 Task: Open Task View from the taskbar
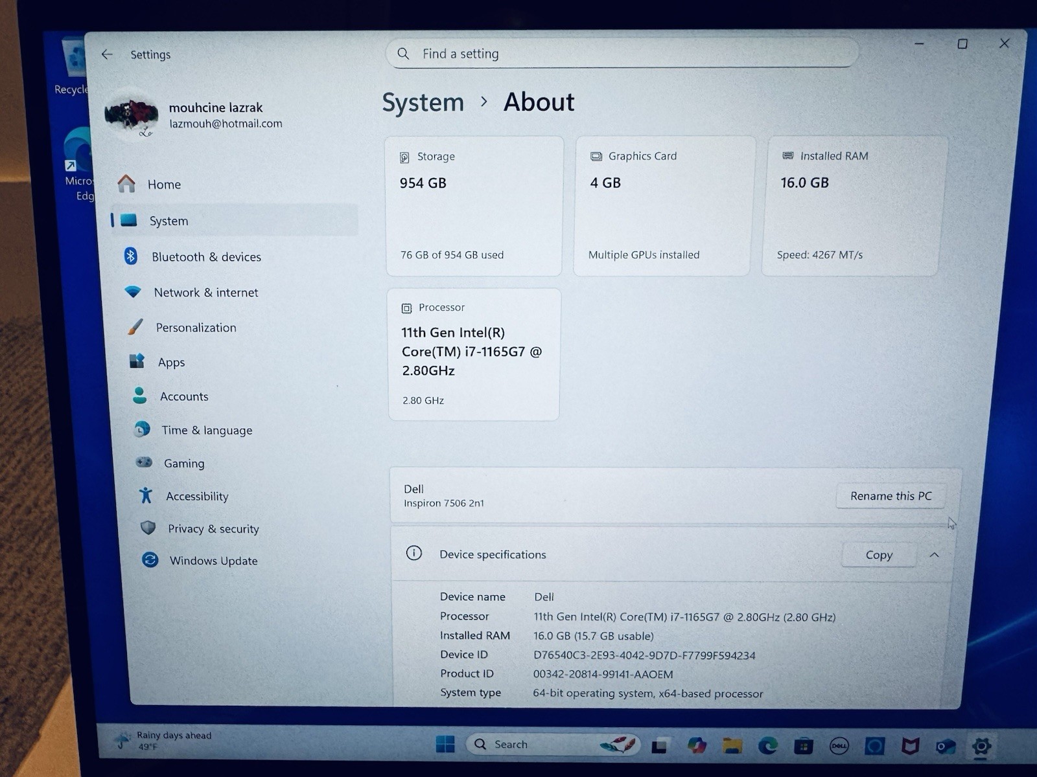click(x=659, y=745)
